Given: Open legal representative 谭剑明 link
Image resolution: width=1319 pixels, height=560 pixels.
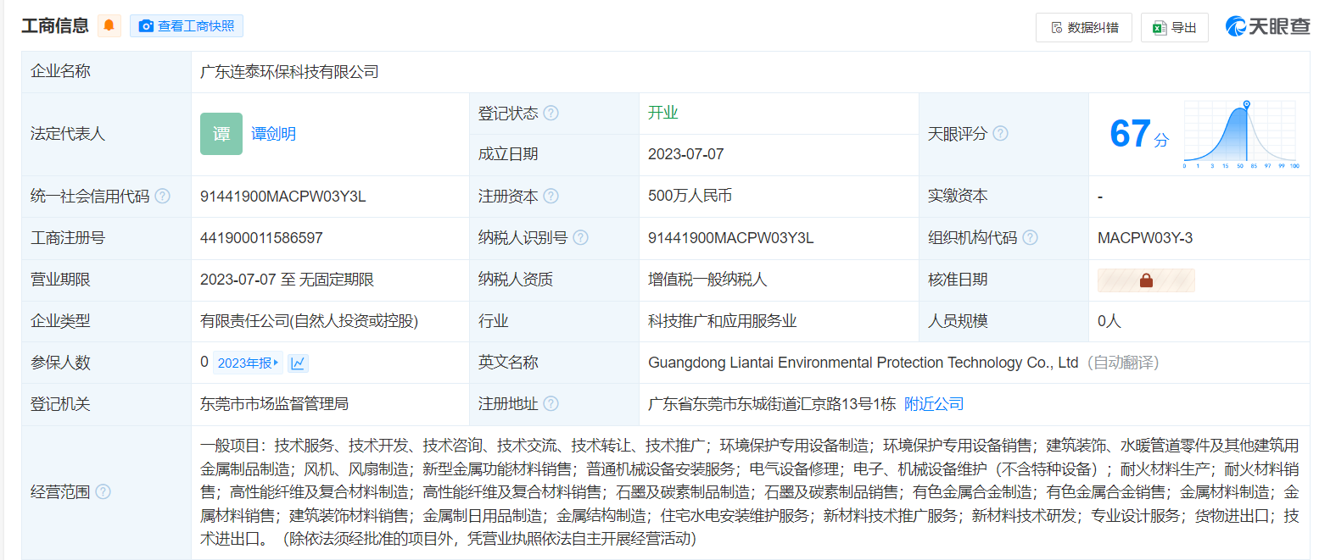Looking at the screenshot, I should tap(274, 134).
